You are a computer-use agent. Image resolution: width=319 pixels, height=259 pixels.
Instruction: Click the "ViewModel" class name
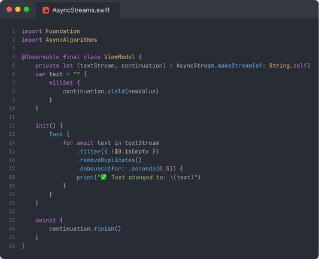(120, 57)
